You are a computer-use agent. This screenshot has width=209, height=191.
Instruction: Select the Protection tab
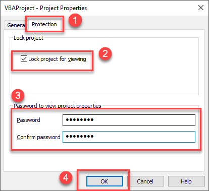[x=44, y=24]
